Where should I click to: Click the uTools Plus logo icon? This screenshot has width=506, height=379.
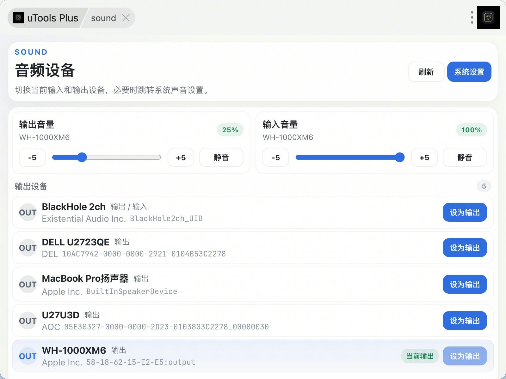click(18, 18)
